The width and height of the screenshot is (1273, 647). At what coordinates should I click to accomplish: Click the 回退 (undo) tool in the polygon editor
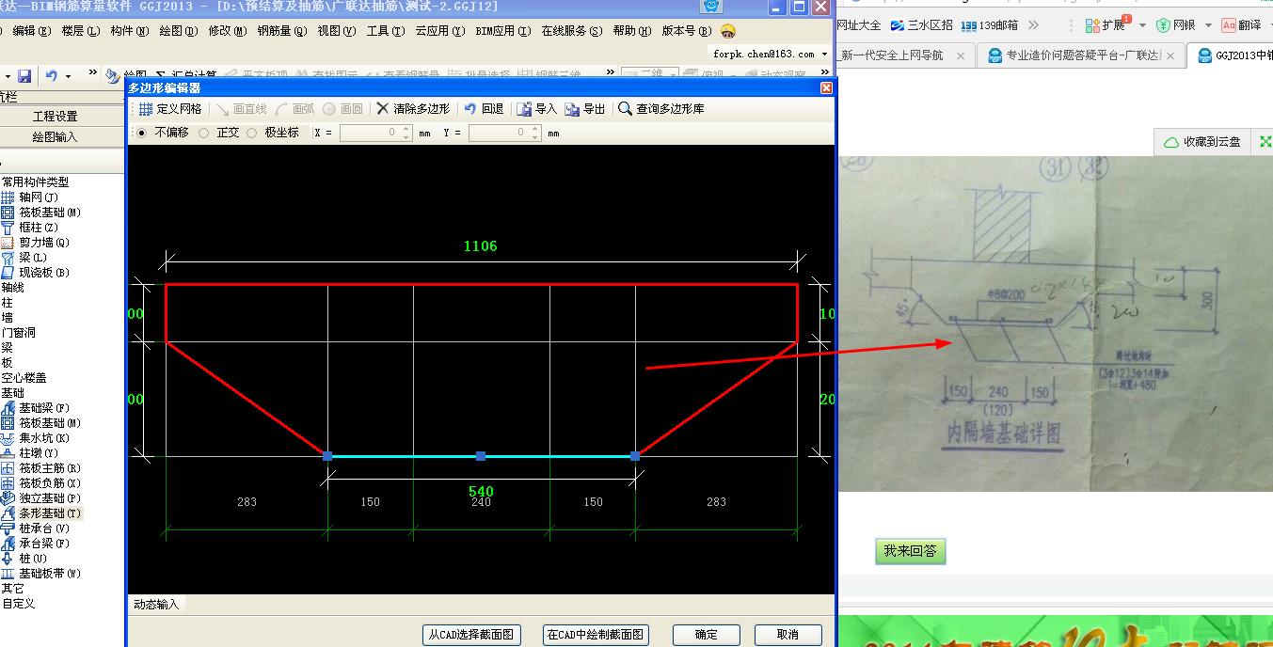point(484,109)
